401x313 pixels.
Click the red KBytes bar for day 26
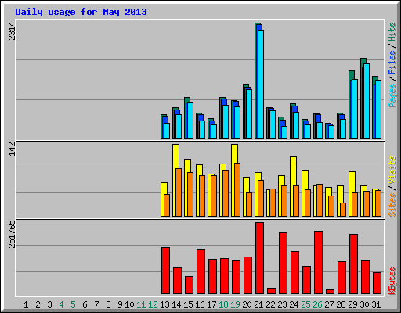pos(318,263)
